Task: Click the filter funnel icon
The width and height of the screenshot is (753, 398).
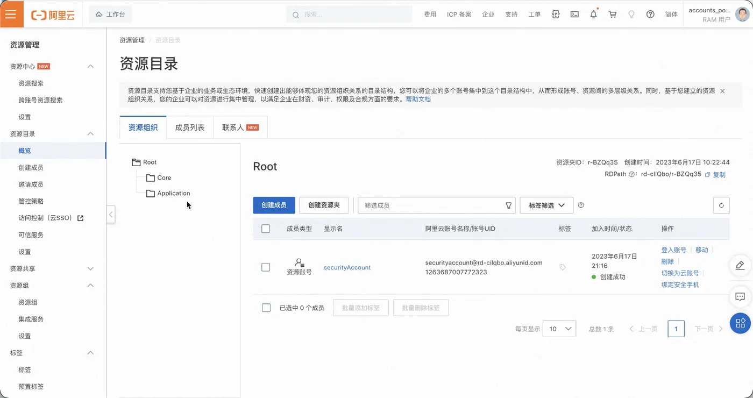Action: pos(508,205)
